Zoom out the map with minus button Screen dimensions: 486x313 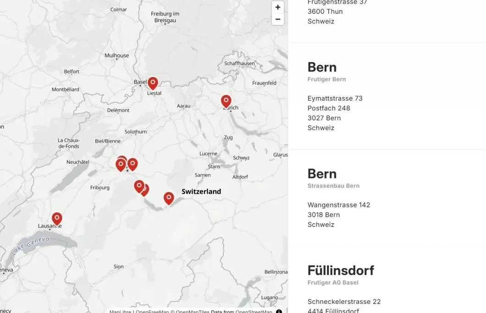[x=277, y=19]
